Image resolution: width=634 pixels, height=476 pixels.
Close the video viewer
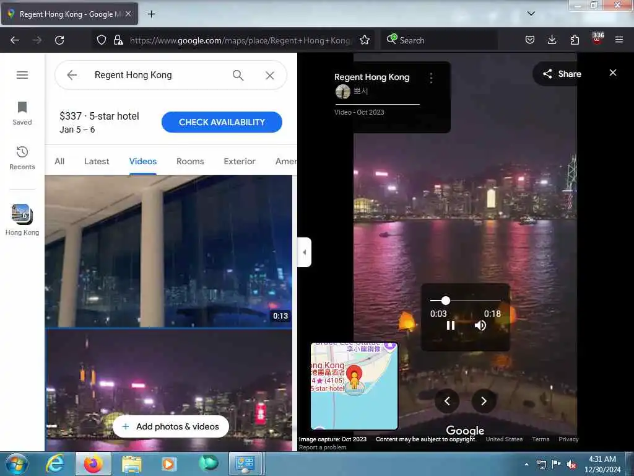tap(613, 73)
